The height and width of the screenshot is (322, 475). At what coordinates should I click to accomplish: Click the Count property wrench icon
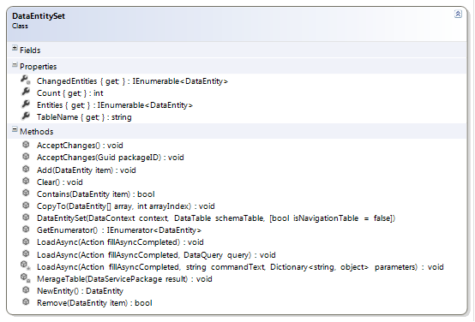tap(26, 92)
